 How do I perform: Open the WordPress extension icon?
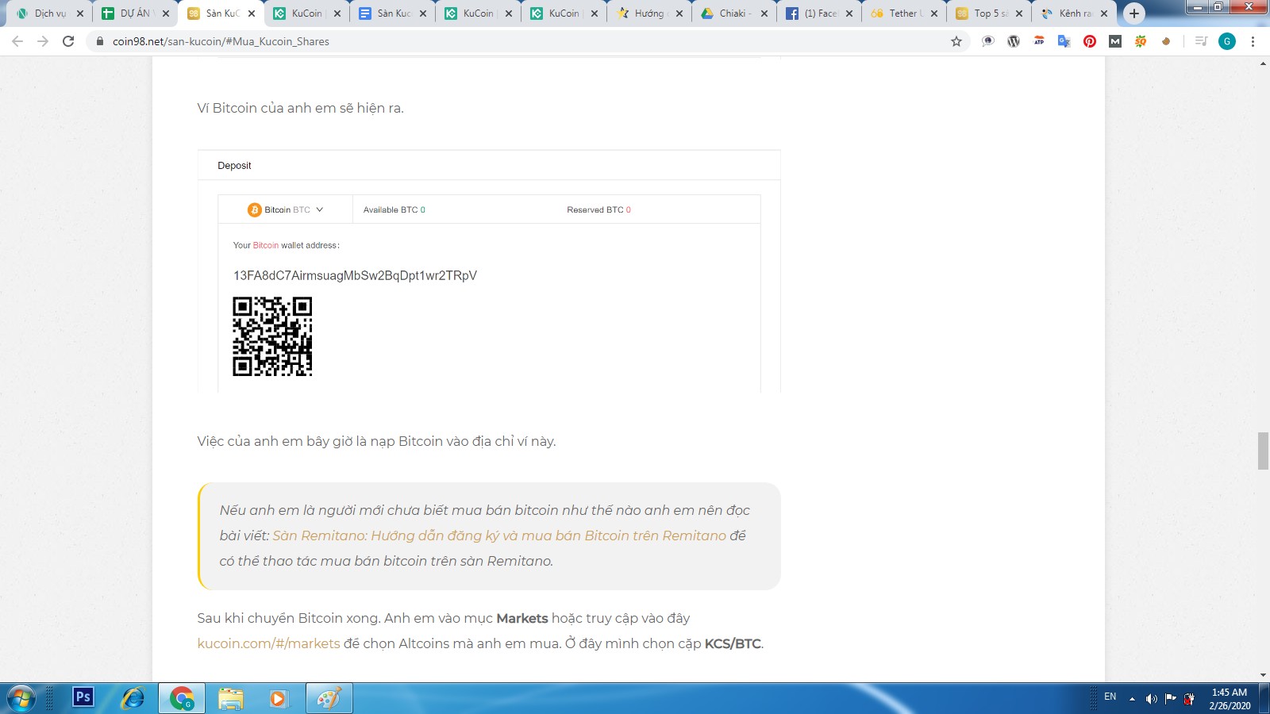click(1014, 41)
